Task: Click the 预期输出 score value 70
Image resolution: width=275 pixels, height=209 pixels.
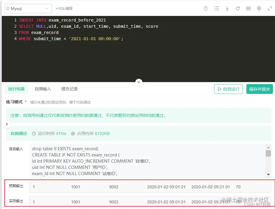Action: click(x=238, y=187)
